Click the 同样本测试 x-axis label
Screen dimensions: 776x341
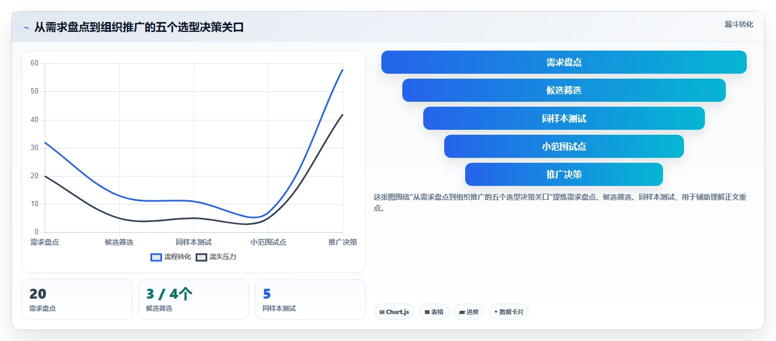click(193, 242)
